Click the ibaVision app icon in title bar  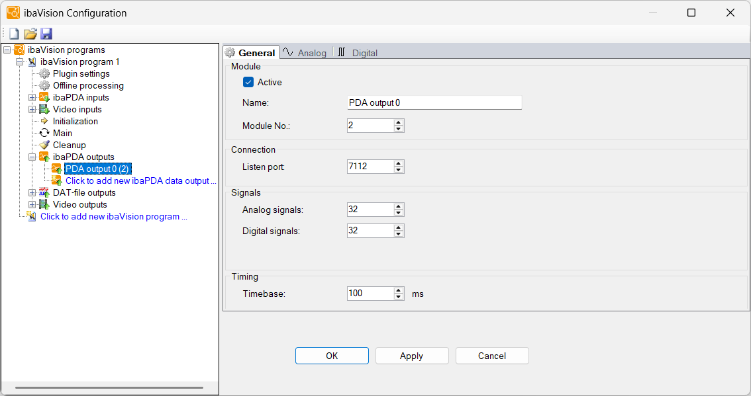pyautogui.click(x=13, y=13)
